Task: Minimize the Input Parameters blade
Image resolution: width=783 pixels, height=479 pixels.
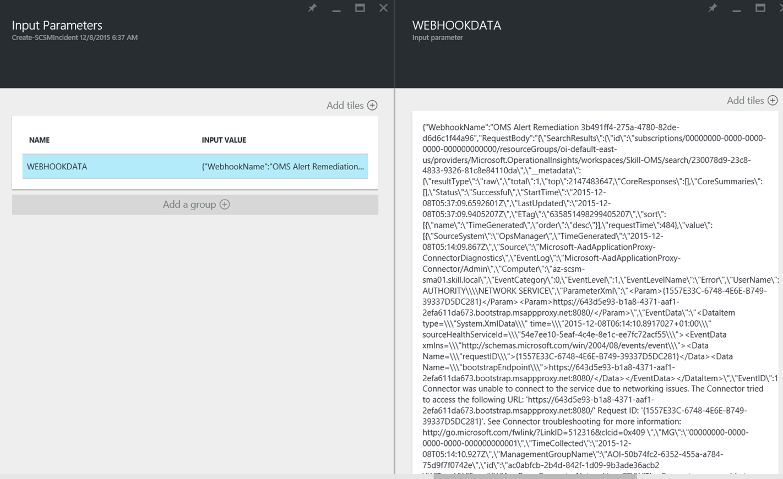Action: tap(336, 9)
